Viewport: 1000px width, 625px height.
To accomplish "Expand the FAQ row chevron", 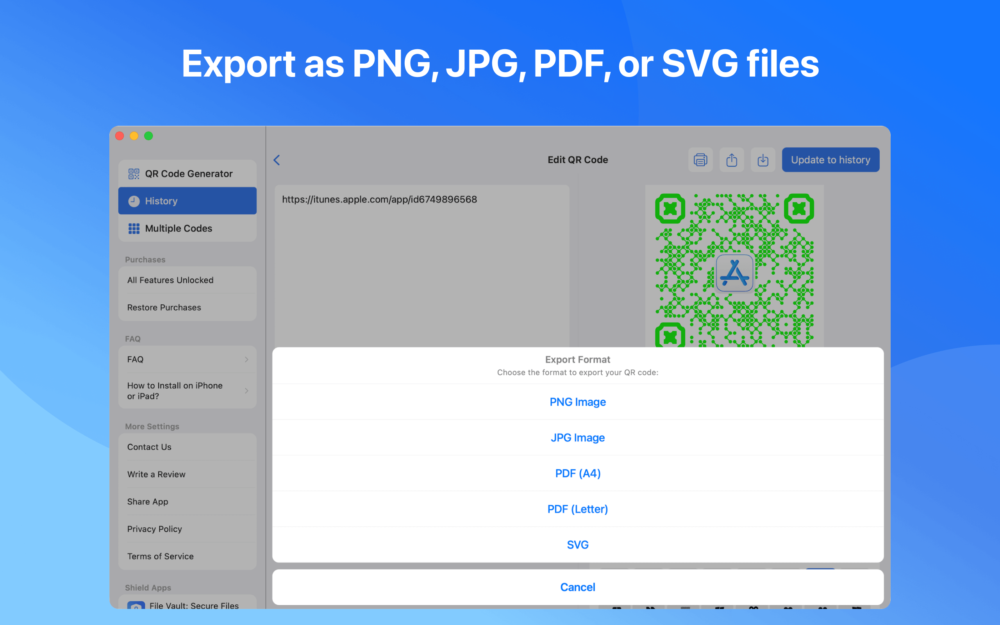I will (246, 359).
